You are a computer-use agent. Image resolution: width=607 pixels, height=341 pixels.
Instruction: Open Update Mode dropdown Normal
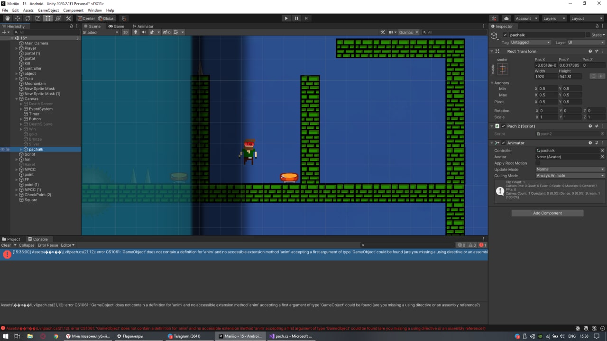click(x=570, y=169)
